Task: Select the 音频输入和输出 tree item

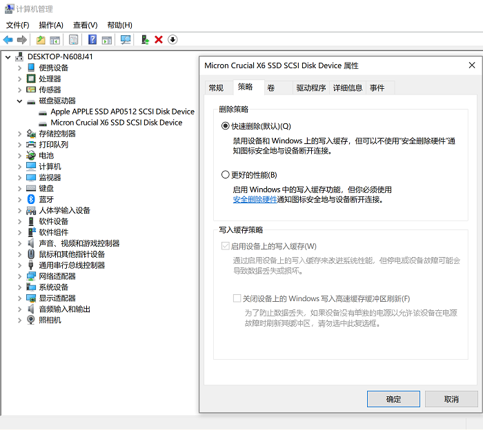Action: click(64, 309)
